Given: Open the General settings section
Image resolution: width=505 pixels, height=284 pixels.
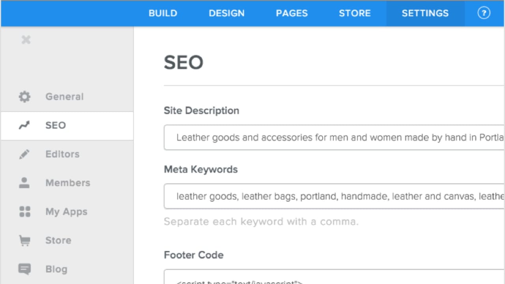Looking at the screenshot, I should click(x=64, y=97).
